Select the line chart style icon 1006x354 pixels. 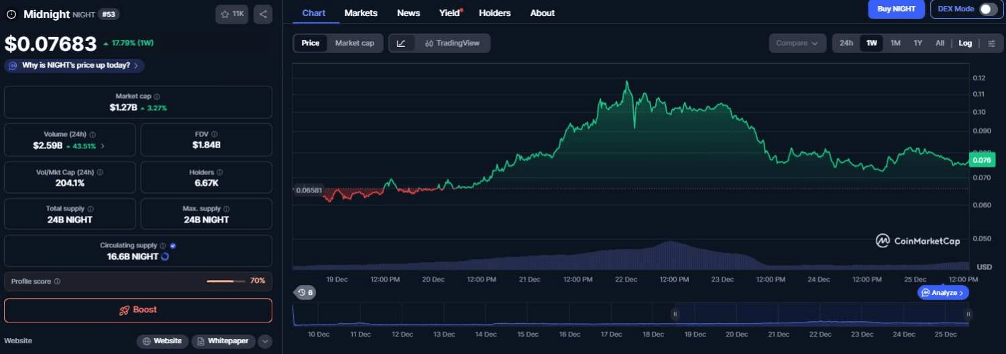coord(401,43)
